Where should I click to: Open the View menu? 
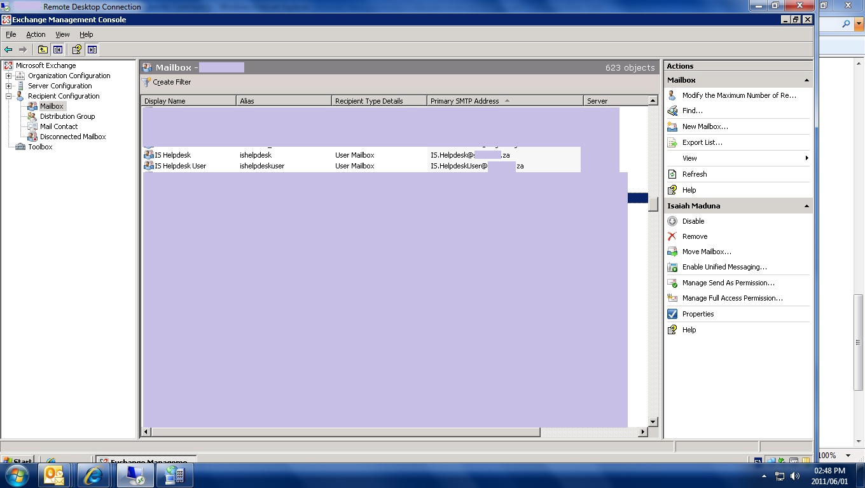62,34
